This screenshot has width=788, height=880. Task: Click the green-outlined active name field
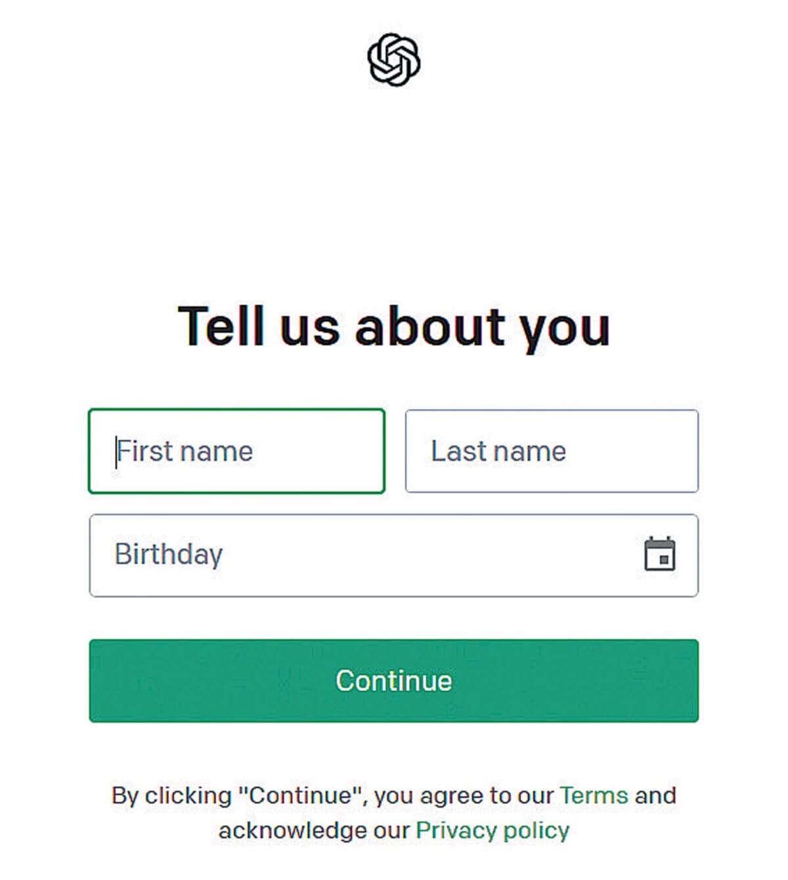point(236,451)
